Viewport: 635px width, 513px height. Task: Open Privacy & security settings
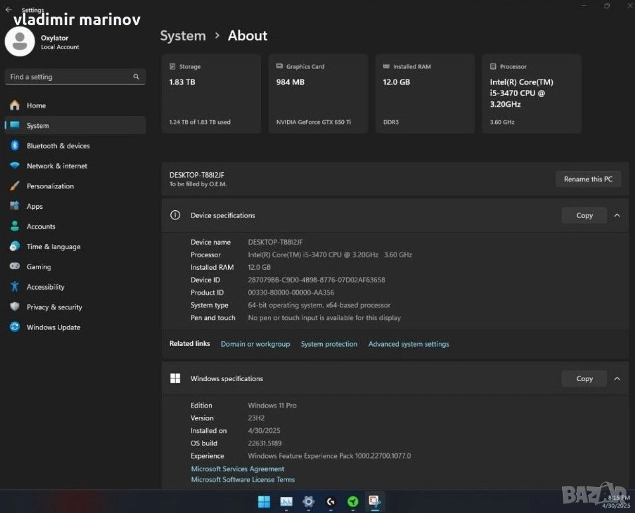(54, 307)
